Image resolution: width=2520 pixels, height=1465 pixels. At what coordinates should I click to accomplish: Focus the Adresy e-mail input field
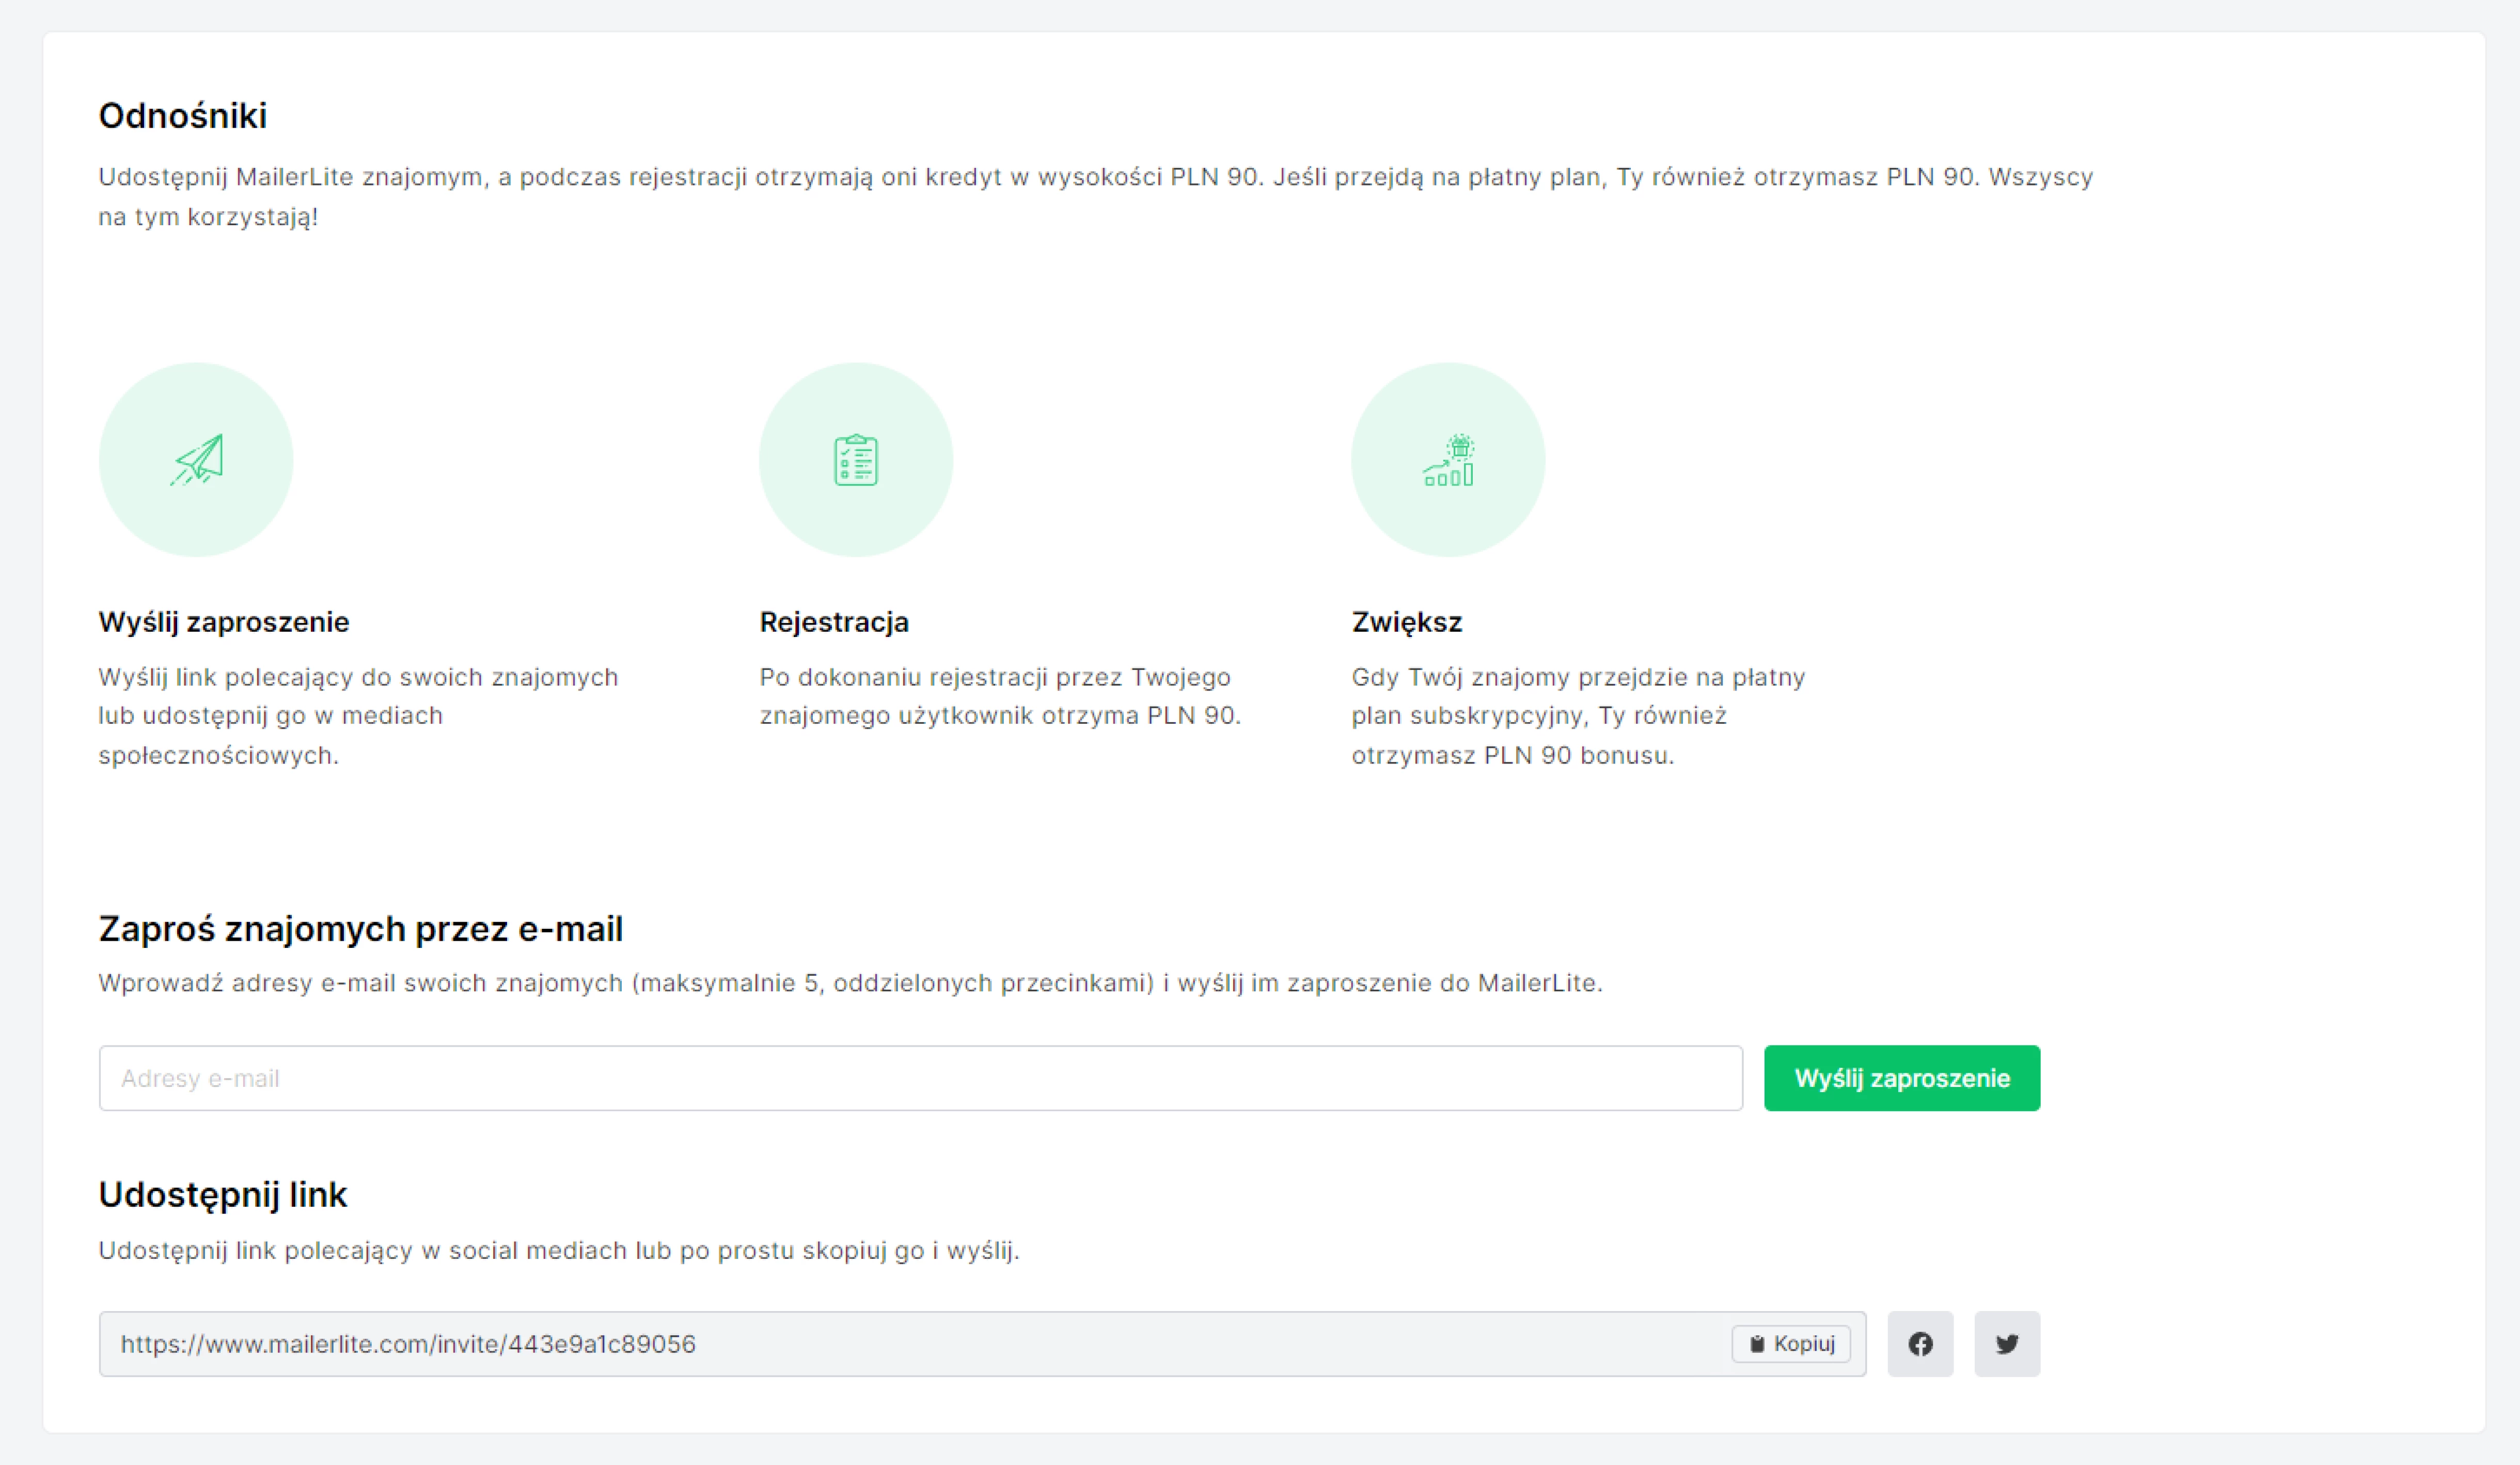pos(920,1079)
